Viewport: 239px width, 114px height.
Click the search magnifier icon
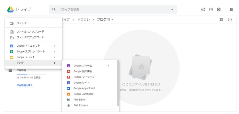[54, 9]
